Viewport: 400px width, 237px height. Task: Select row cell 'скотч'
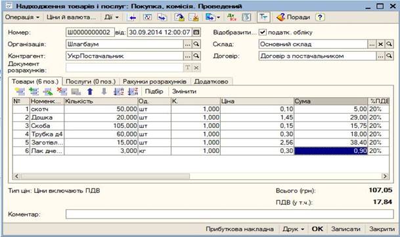[x=47, y=109]
